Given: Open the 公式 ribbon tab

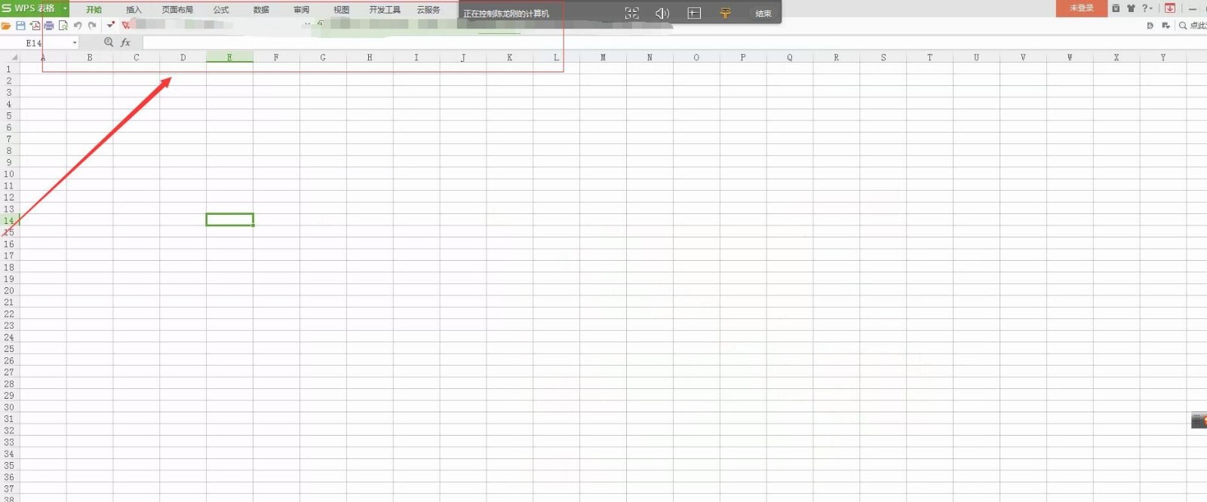Looking at the screenshot, I should coord(221,10).
